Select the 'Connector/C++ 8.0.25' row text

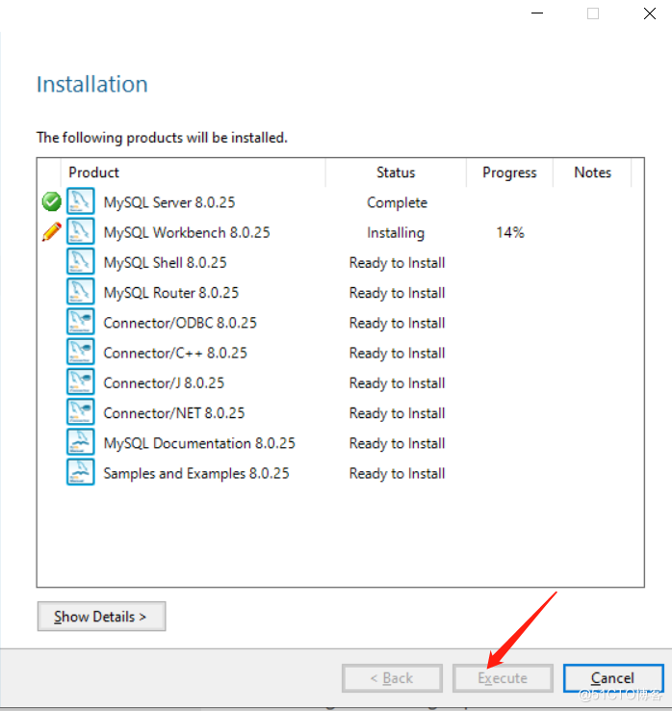[175, 353]
